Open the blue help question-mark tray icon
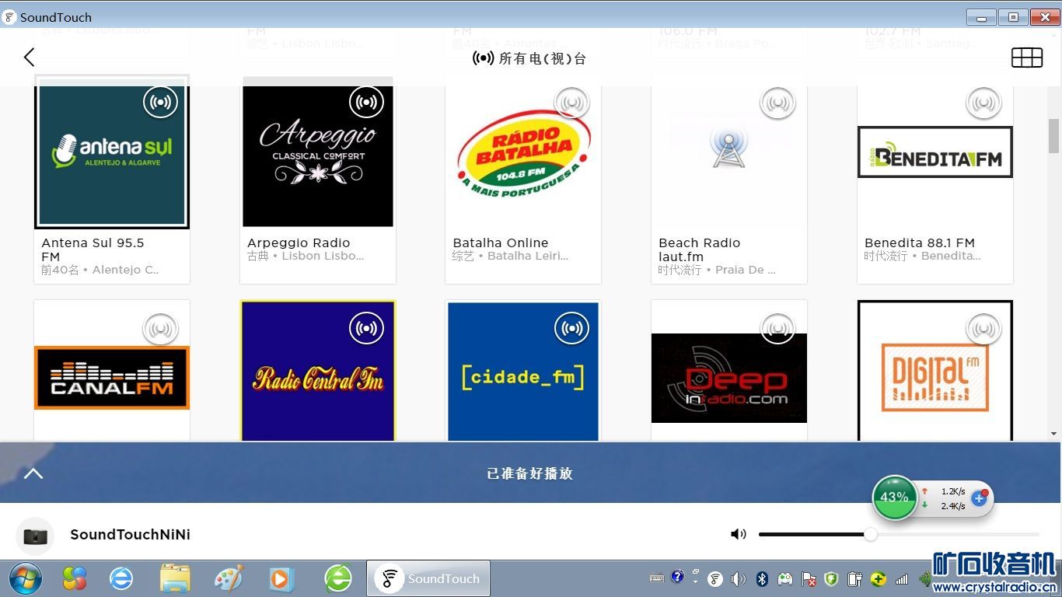 coord(677,577)
